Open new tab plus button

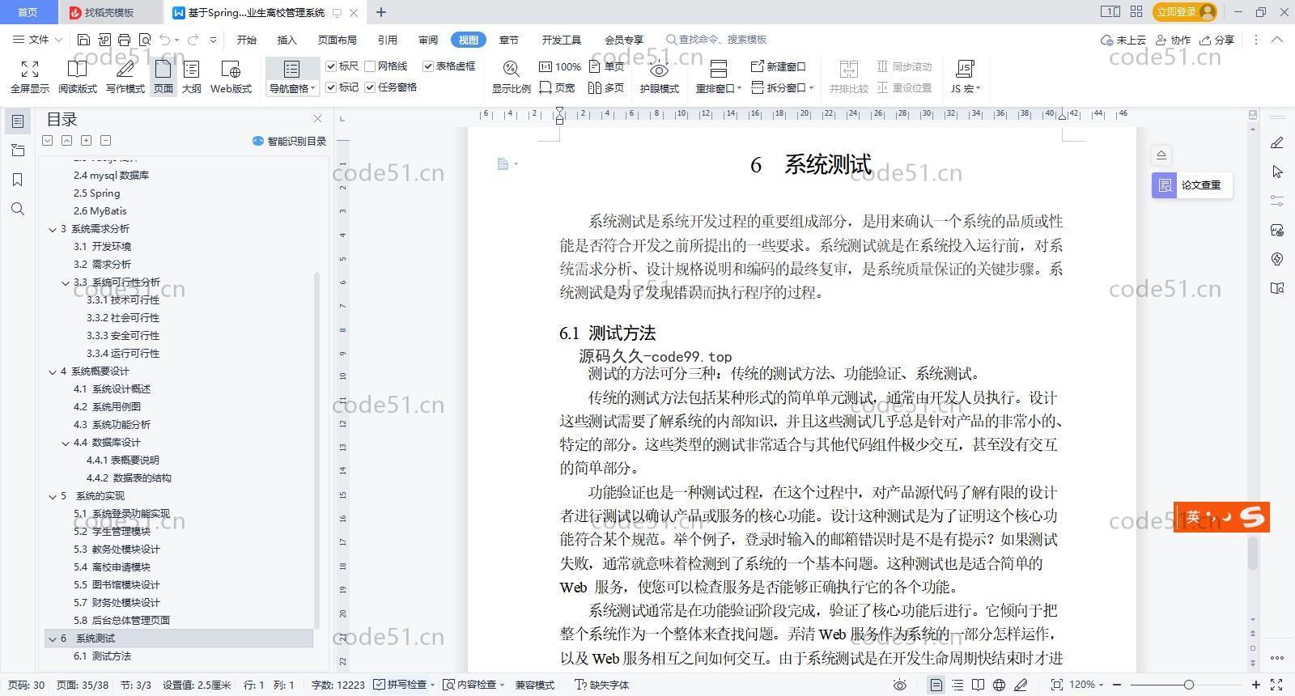(381, 12)
